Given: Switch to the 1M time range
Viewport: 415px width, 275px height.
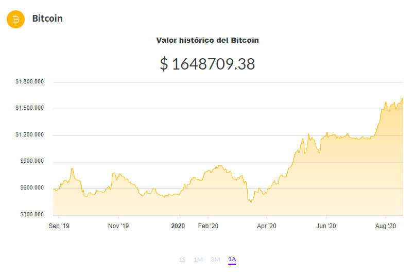Looking at the screenshot, I should point(198,260).
